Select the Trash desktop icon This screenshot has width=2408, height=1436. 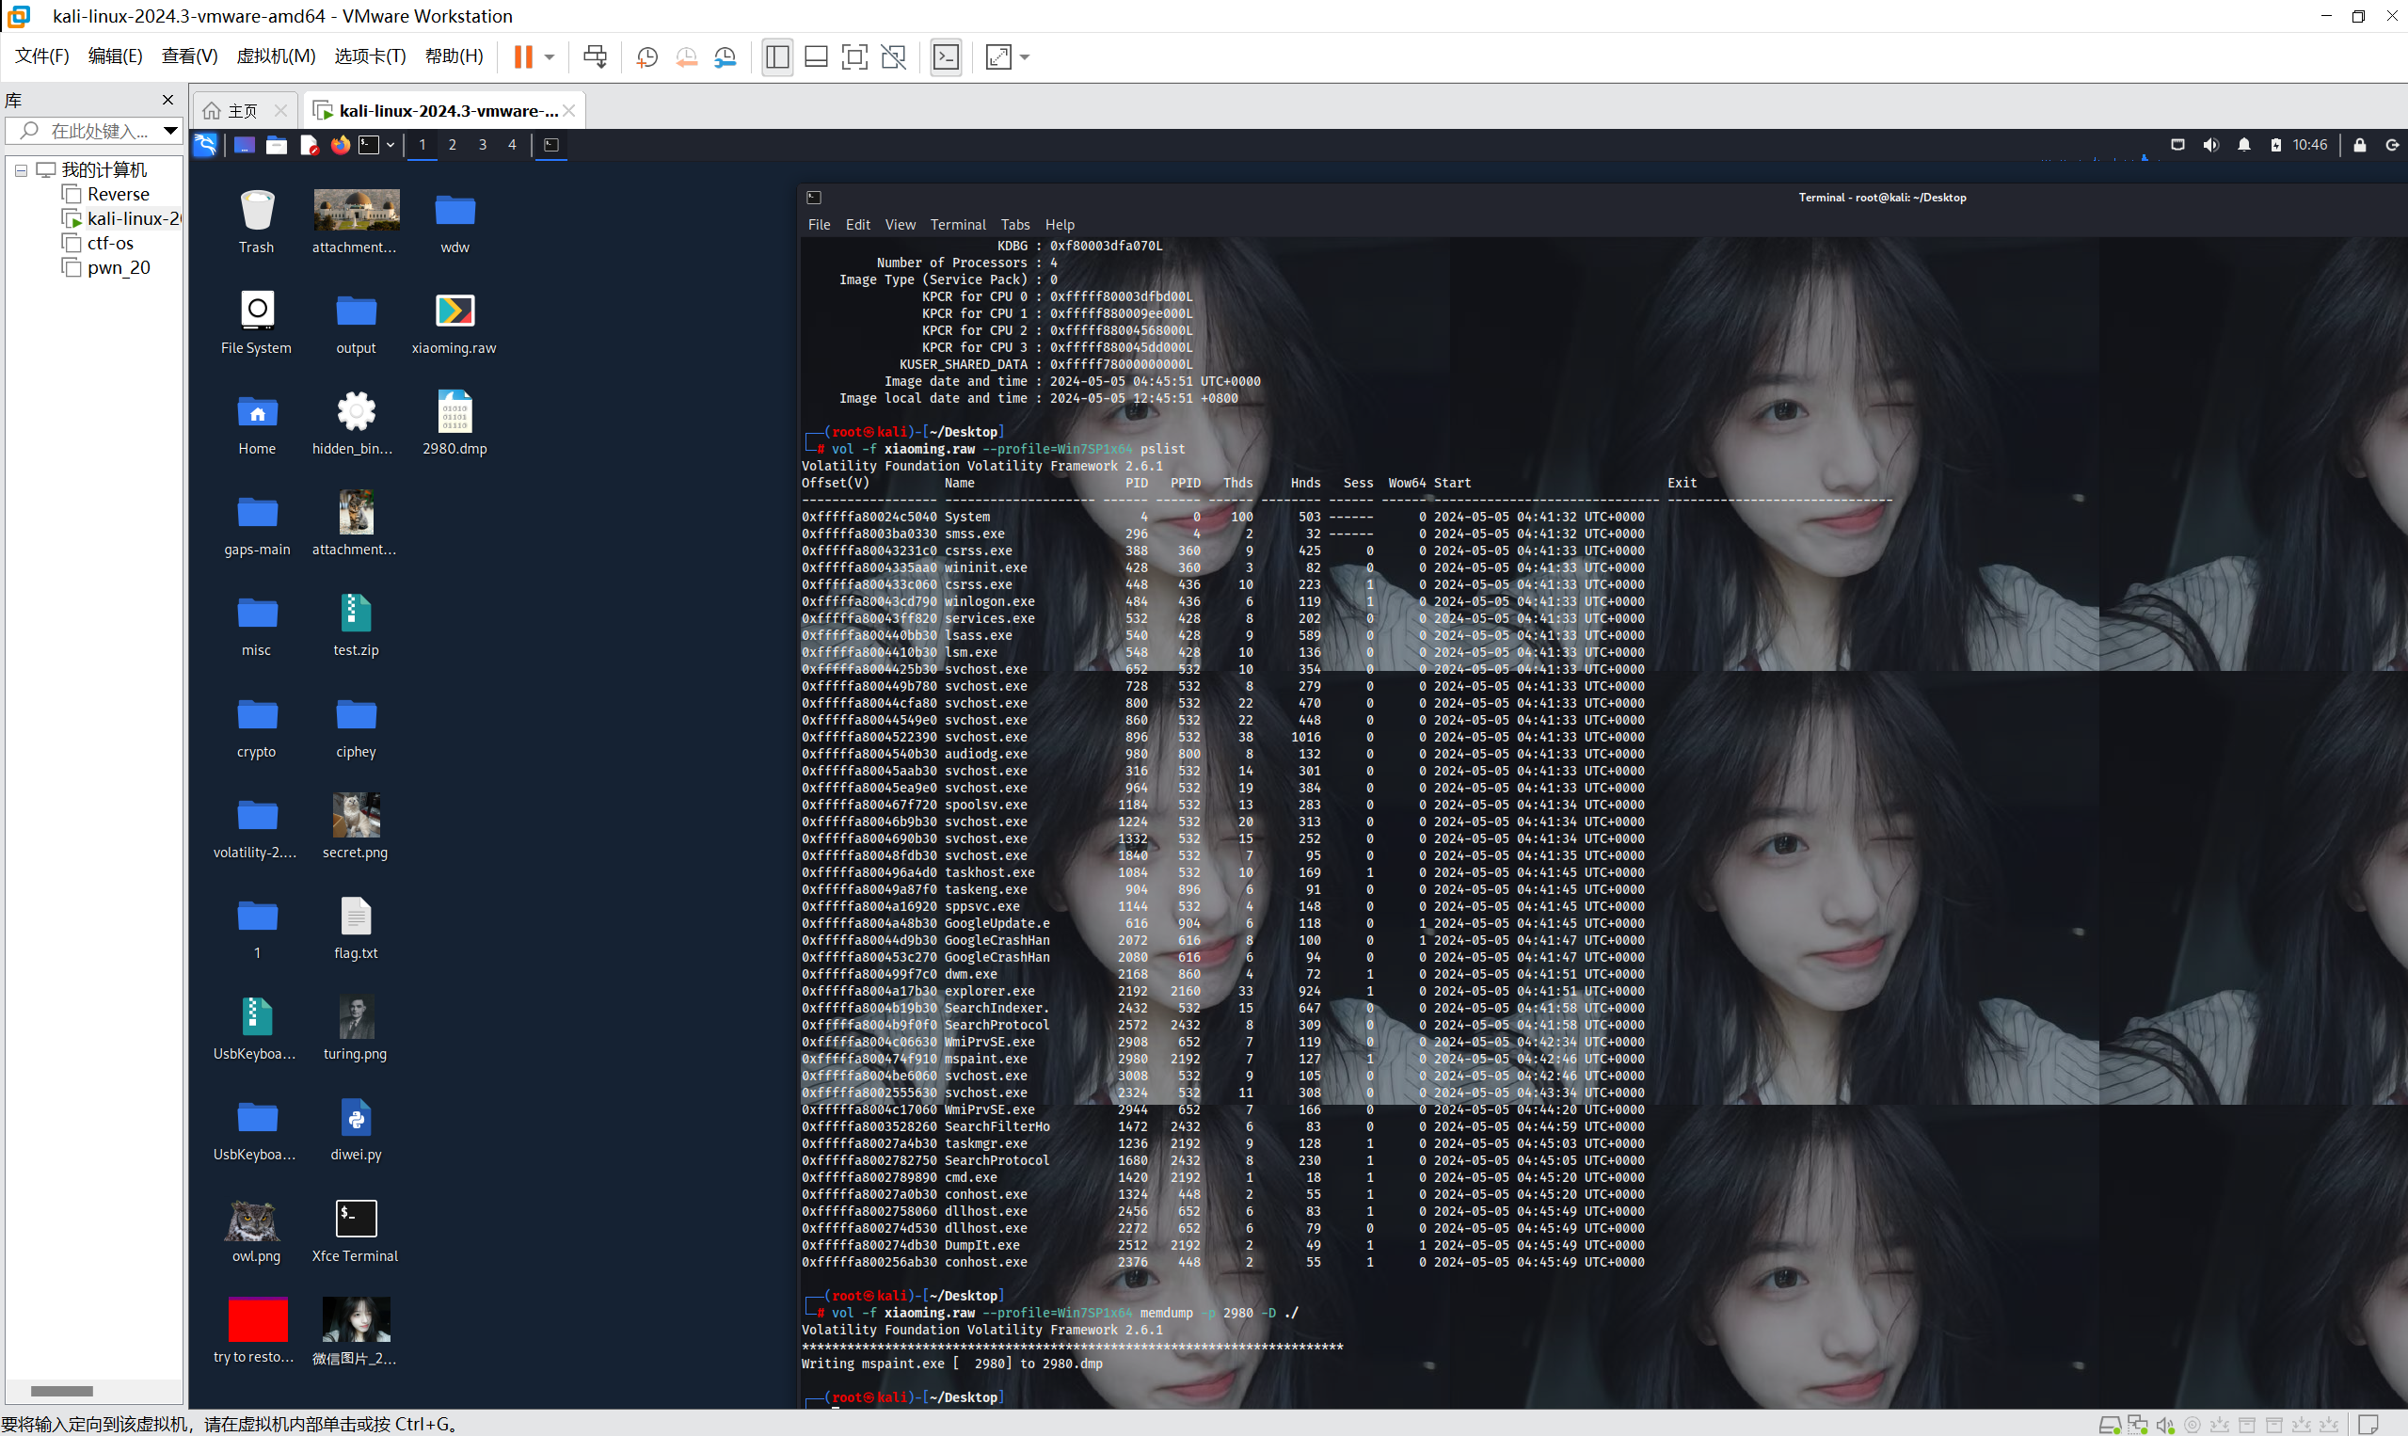256,221
